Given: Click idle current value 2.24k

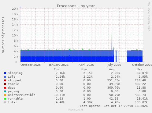Looking at the screenshot, I should point(60,77).
